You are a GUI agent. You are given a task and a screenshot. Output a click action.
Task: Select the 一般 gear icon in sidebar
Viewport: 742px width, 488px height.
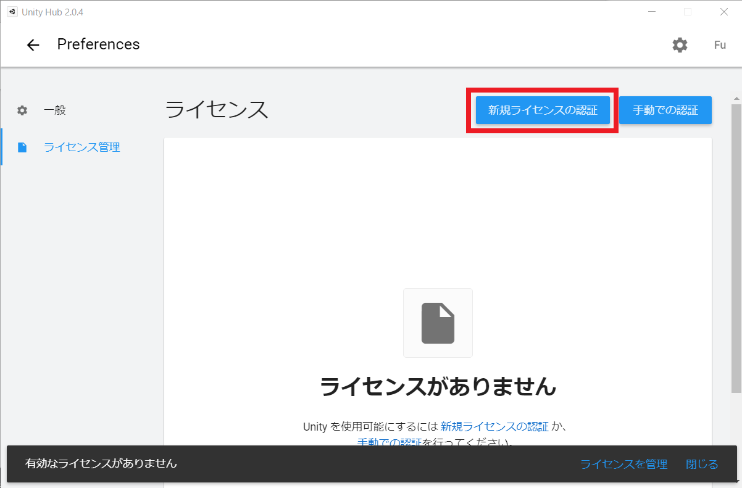point(22,110)
